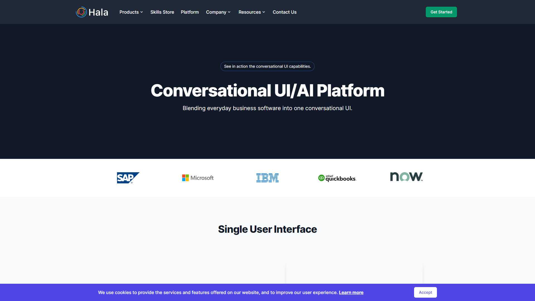This screenshot has width=535, height=301.
Task: Expand the Resources dropdown menu
Action: 250,12
